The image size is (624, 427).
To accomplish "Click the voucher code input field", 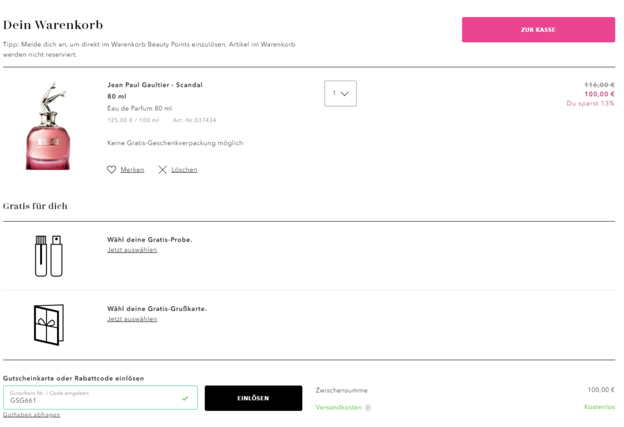I will point(100,397).
